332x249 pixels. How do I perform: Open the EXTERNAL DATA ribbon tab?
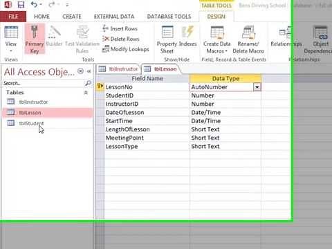[x=114, y=17]
